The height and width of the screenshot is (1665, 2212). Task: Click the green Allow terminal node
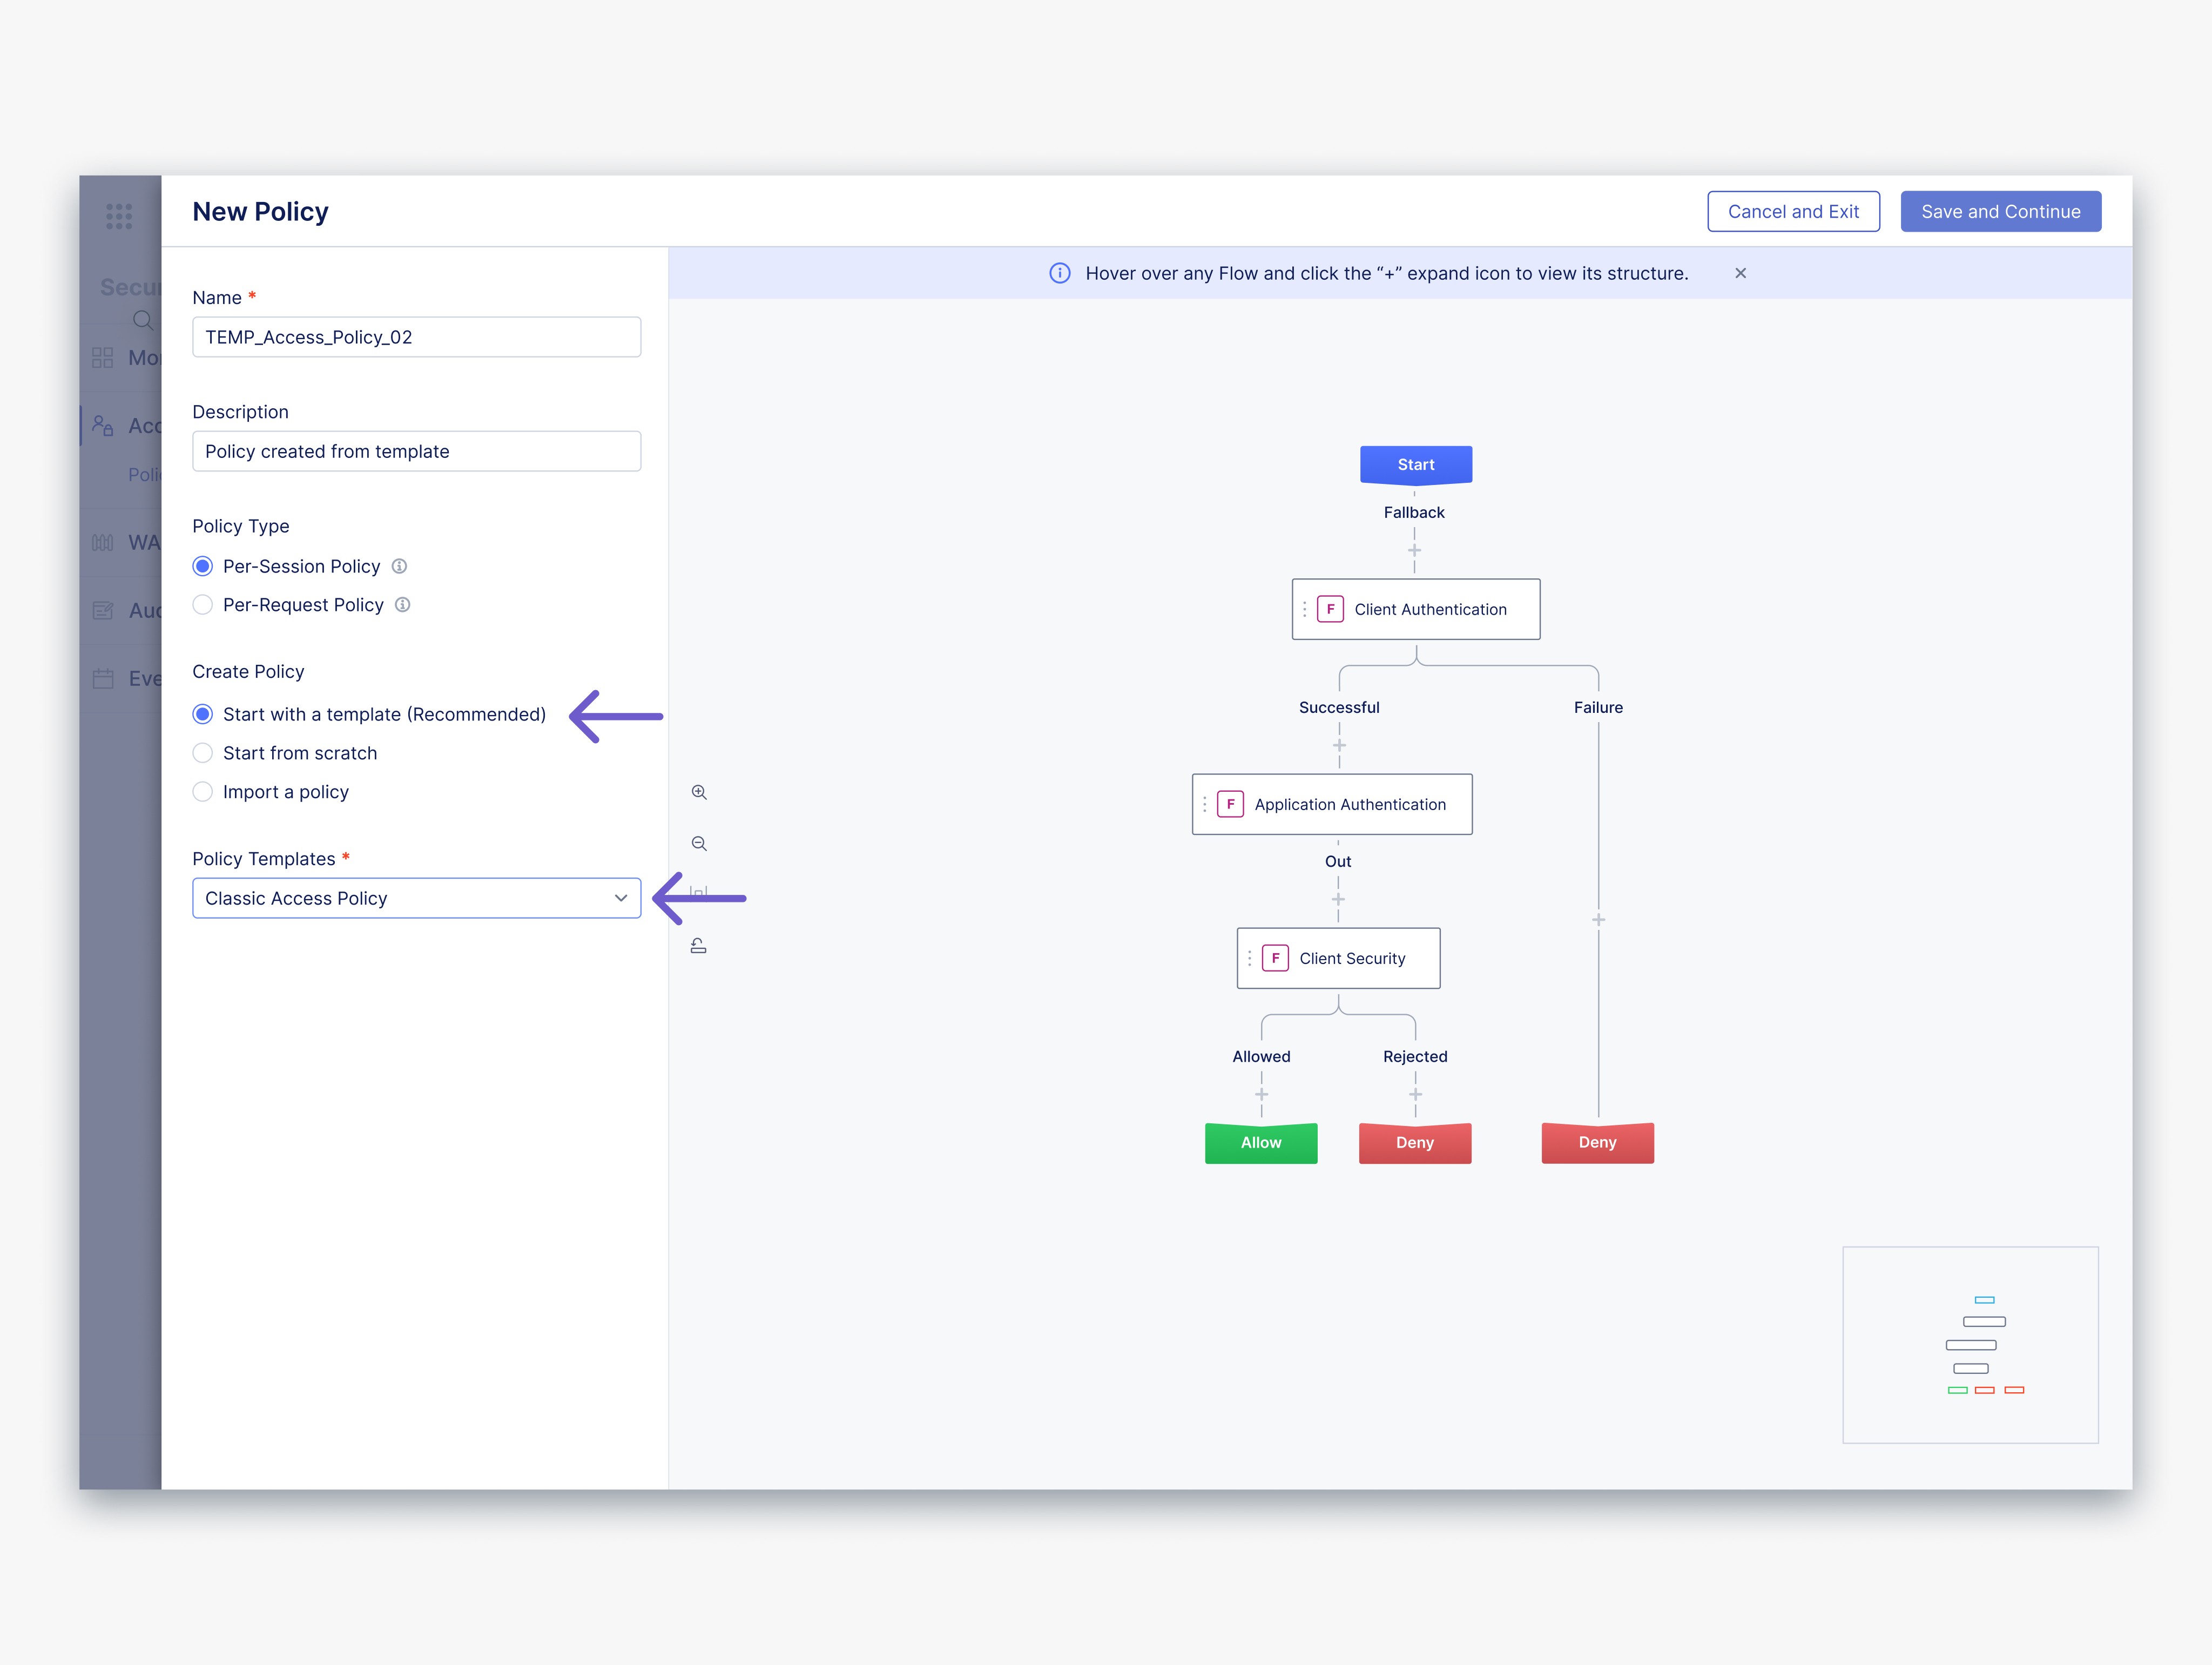1260,1143
